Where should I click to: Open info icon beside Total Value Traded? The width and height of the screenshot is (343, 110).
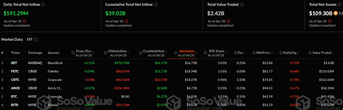[242, 5]
